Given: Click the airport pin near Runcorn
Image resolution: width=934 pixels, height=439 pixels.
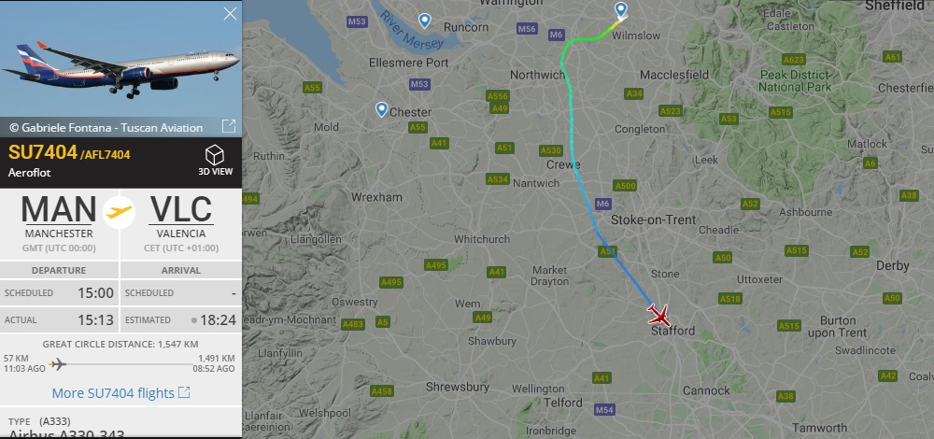Looking at the screenshot, I should pos(425,21).
